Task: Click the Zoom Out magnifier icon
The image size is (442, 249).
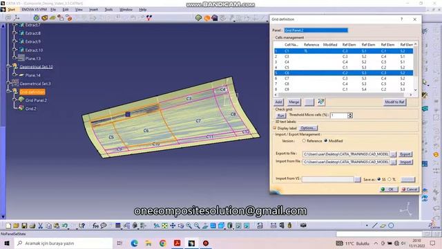Action: (x=197, y=225)
